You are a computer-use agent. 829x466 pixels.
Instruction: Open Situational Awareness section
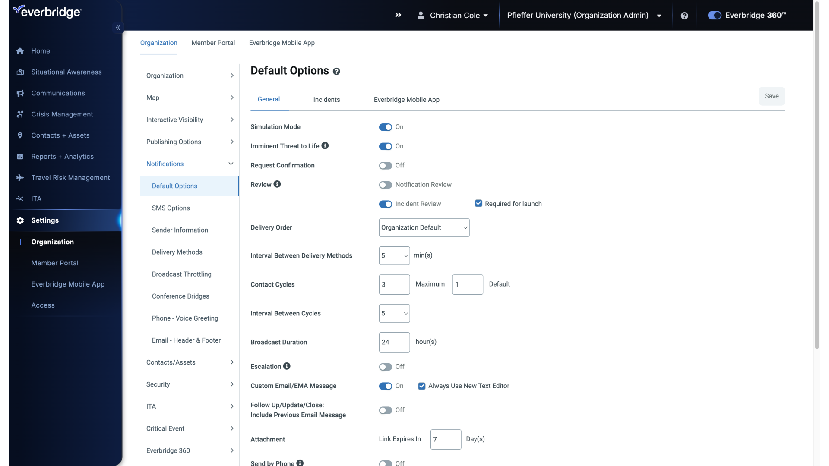click(x=66, y=72)
